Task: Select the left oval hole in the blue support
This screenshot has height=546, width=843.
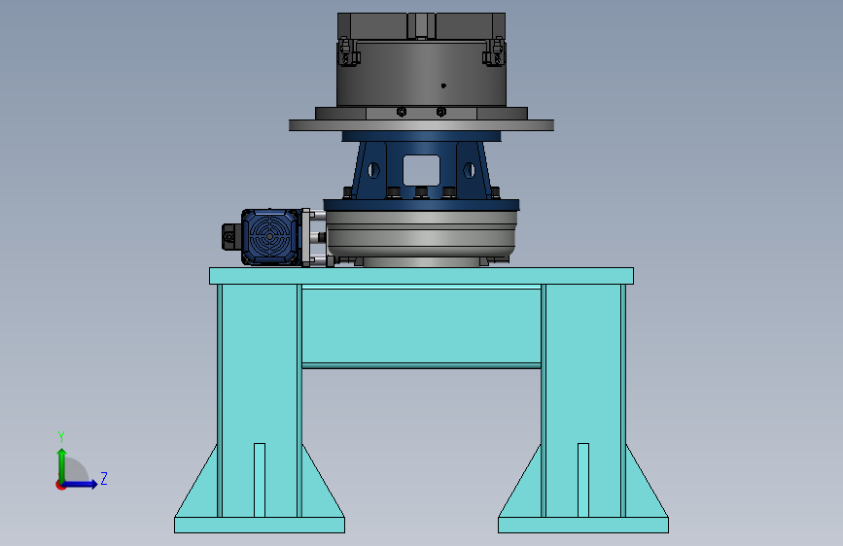Action: 373,171
